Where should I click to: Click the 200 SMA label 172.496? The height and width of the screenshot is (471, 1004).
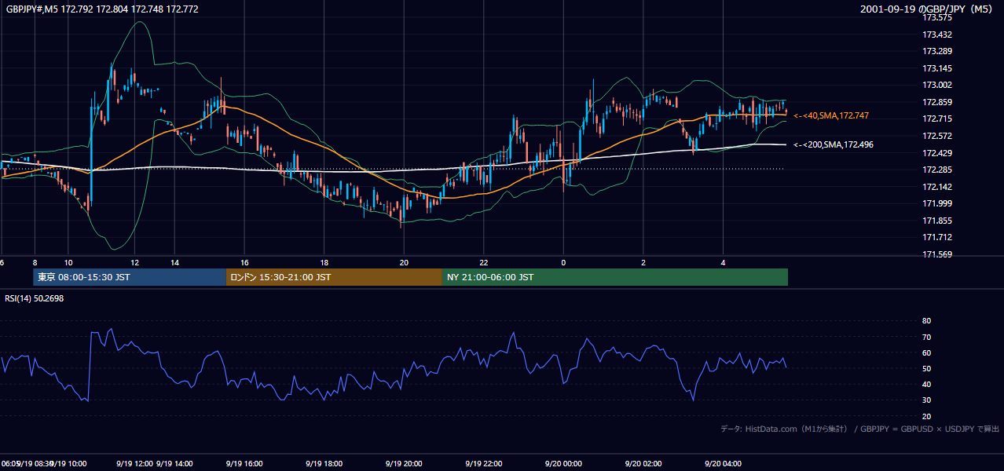pyautogui.click(x=833, y=144)
